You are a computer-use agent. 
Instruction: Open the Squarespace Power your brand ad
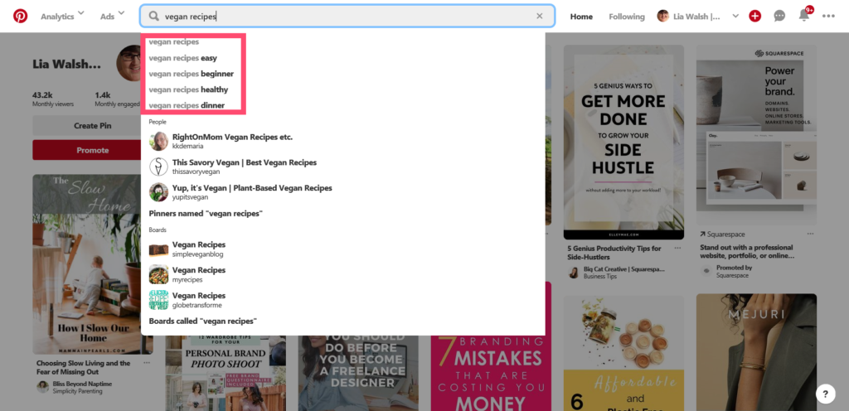(x=756, y=135)
